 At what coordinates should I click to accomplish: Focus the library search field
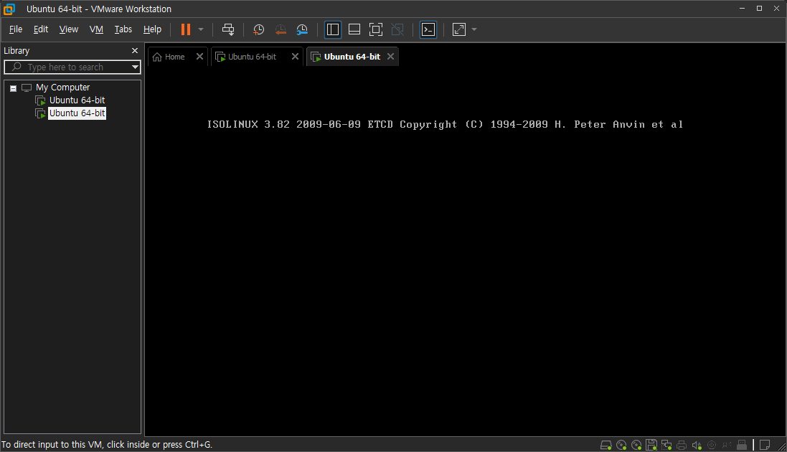(x=72, y=67)
